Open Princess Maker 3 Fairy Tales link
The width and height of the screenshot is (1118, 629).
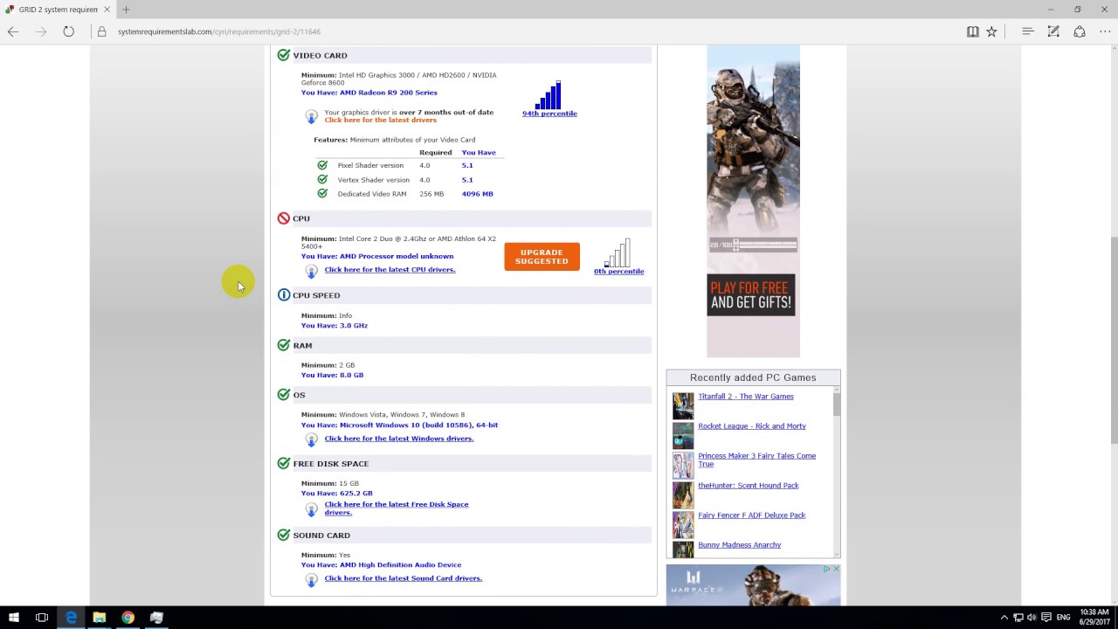756,460
